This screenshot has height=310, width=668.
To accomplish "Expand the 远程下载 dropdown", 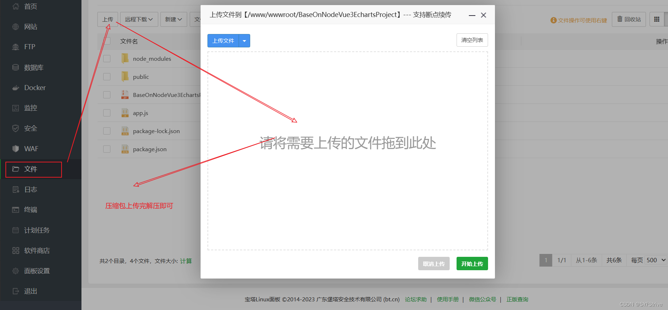I will coord(139,19).
